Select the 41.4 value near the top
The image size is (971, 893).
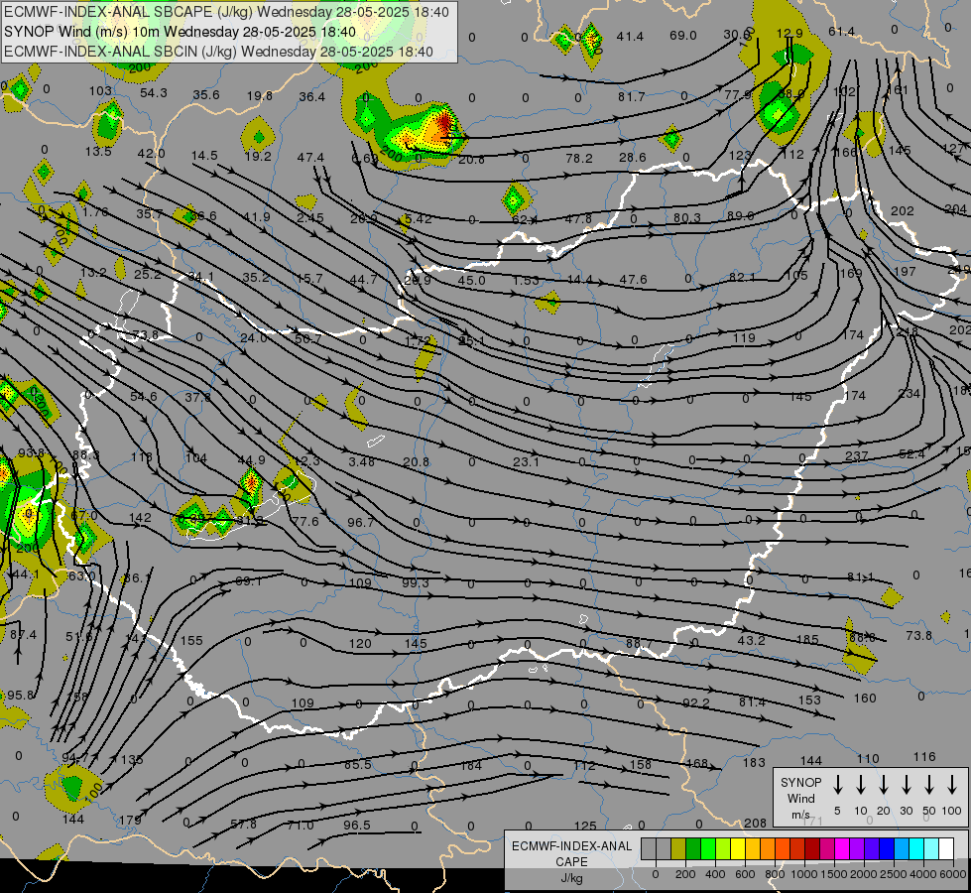coord(630,37)
